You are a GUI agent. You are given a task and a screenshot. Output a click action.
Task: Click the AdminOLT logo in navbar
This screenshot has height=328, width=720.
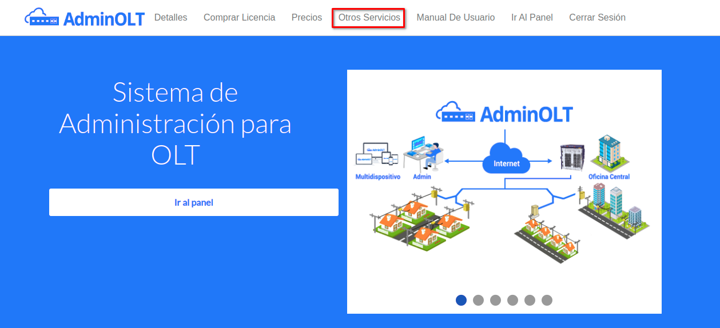(85, 18)
